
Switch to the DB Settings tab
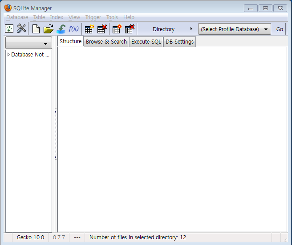coord(179,42)
